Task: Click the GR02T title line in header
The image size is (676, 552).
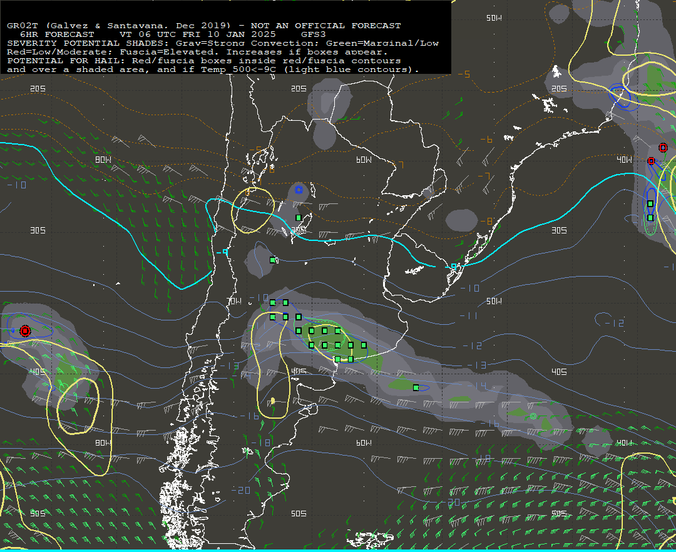Action: tap(204, 26)
